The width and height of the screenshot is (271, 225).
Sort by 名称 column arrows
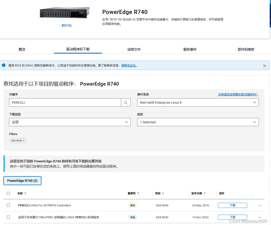(25, 193)
